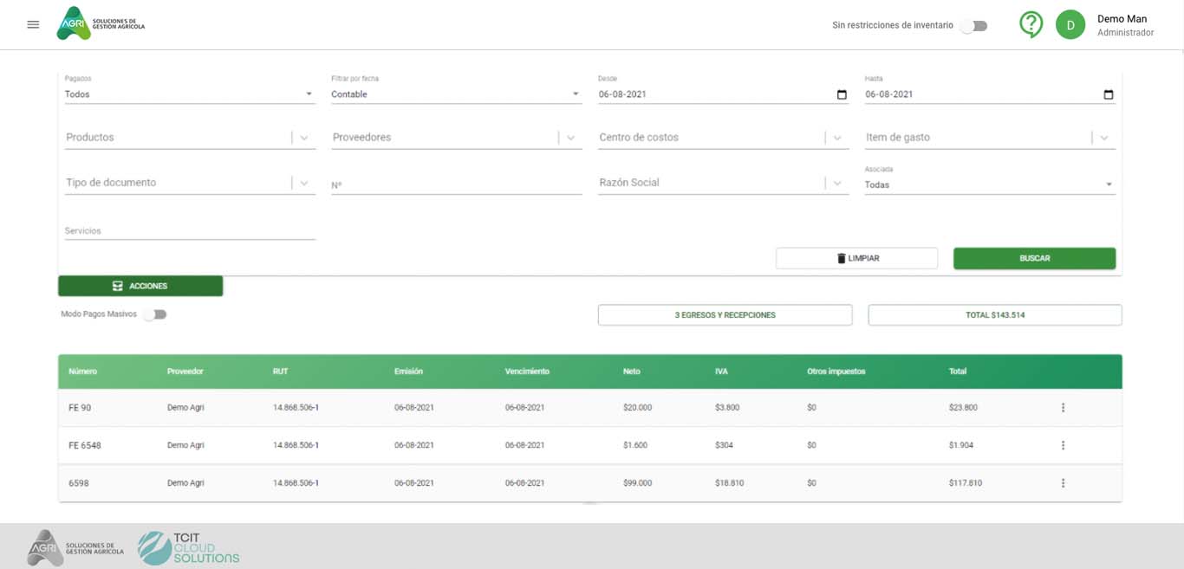1184x569 pixels.
Task: Open the hamburger navigation menu
Action: 33,24
